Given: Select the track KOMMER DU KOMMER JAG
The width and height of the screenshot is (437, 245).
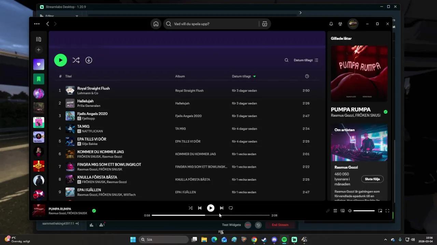Looking at the screenshot, I should [x=100, y=152].
